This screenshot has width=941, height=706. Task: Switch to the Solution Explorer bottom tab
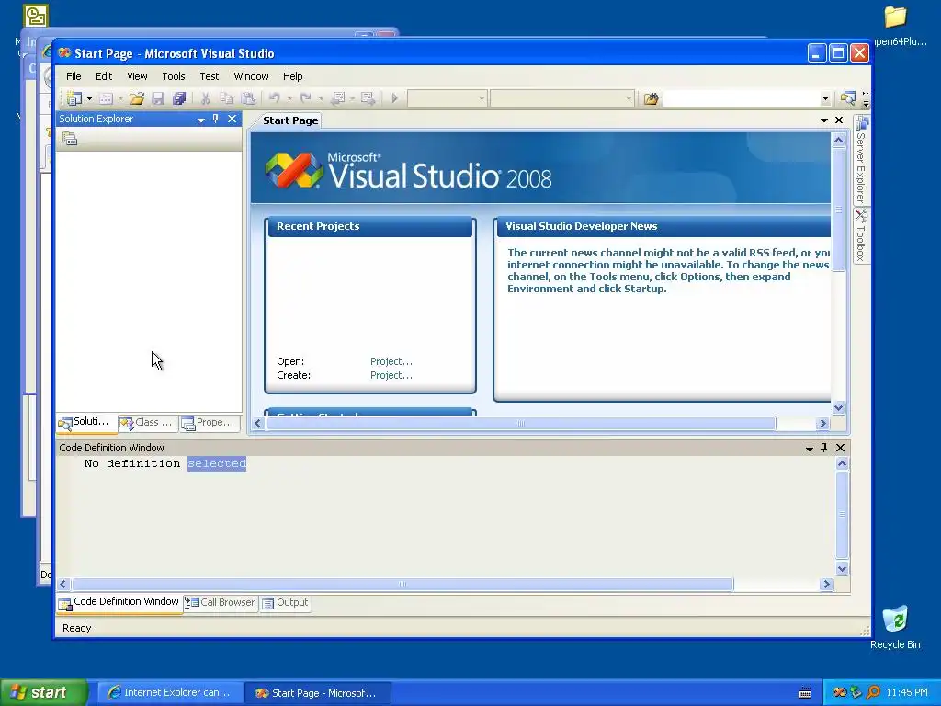click(87, 423)
